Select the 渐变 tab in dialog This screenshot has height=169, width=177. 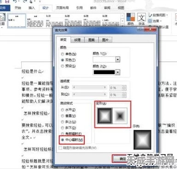coord(63,40)
